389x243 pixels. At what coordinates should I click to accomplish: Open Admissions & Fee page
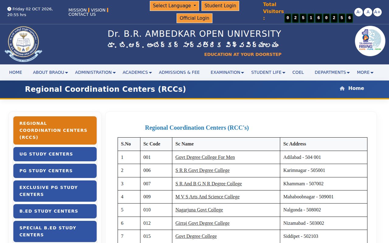[179, 72]
